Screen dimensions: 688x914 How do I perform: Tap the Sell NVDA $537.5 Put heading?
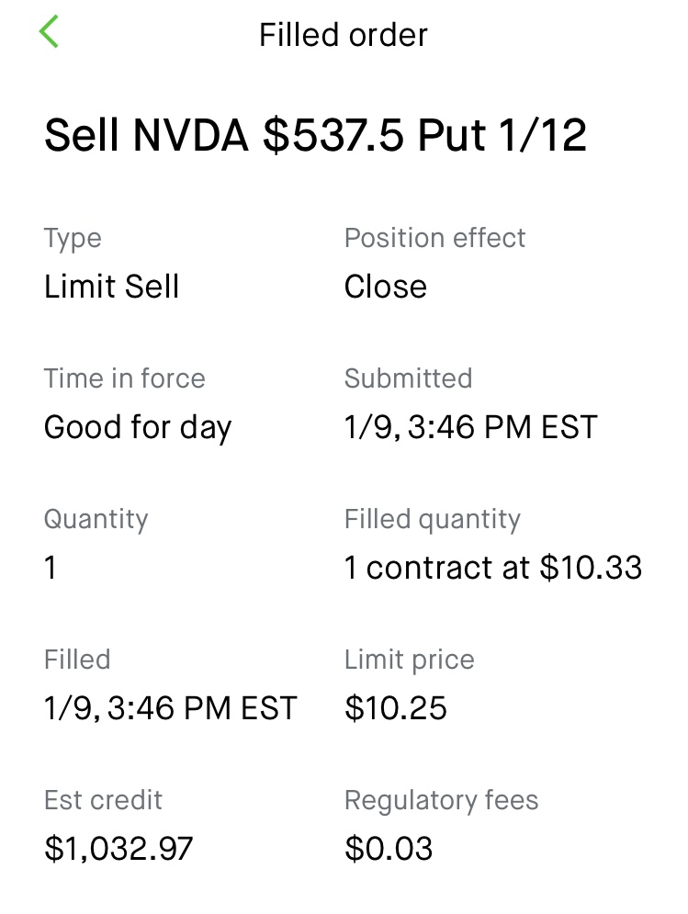(x=315, y=135)
